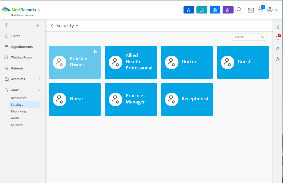Click the Practice Owner role avatar icon
283x183 pixels.
(x=60, y=62)
